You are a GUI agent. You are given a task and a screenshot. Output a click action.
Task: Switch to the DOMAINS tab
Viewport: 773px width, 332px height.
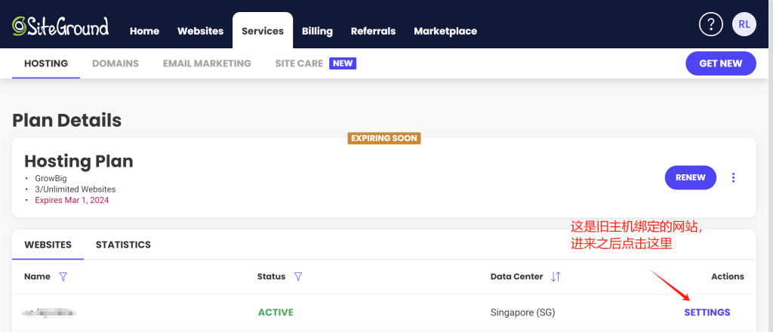click(x=115, y=63)
